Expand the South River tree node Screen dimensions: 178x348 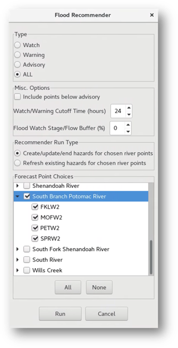pyautogui.click(x=18, y=260)
